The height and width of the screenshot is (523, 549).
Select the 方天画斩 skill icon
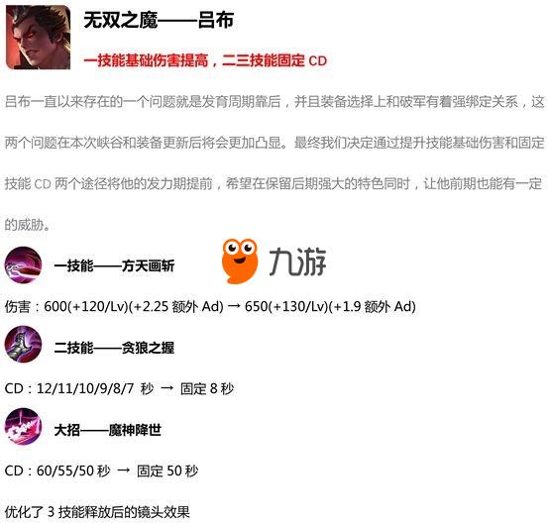coord(23,265)
